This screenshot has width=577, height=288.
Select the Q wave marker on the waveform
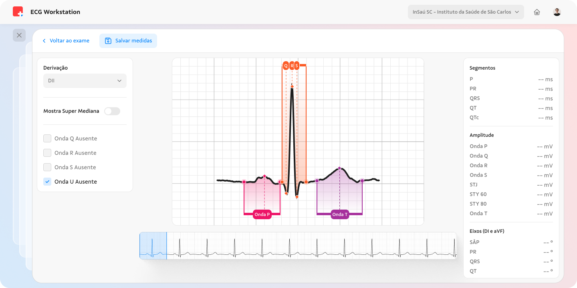pyautogui.click(x=286, y=65)
